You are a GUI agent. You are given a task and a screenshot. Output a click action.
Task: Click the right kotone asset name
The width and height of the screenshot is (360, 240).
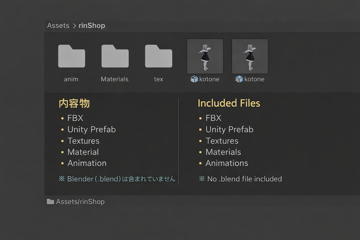point(254,79)
